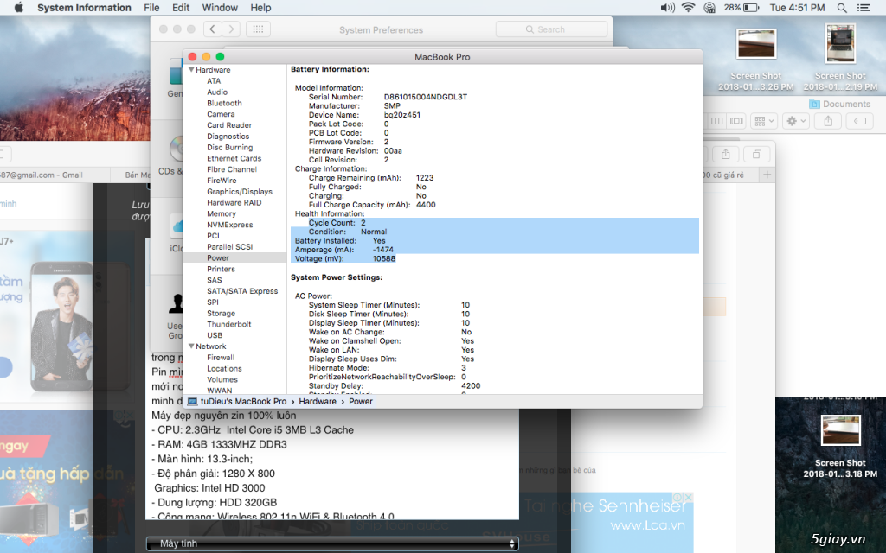Image resolution: width=886 pixels, height=553 pixels.
Task: Open the File menu in menu bar
Action: 151,8
